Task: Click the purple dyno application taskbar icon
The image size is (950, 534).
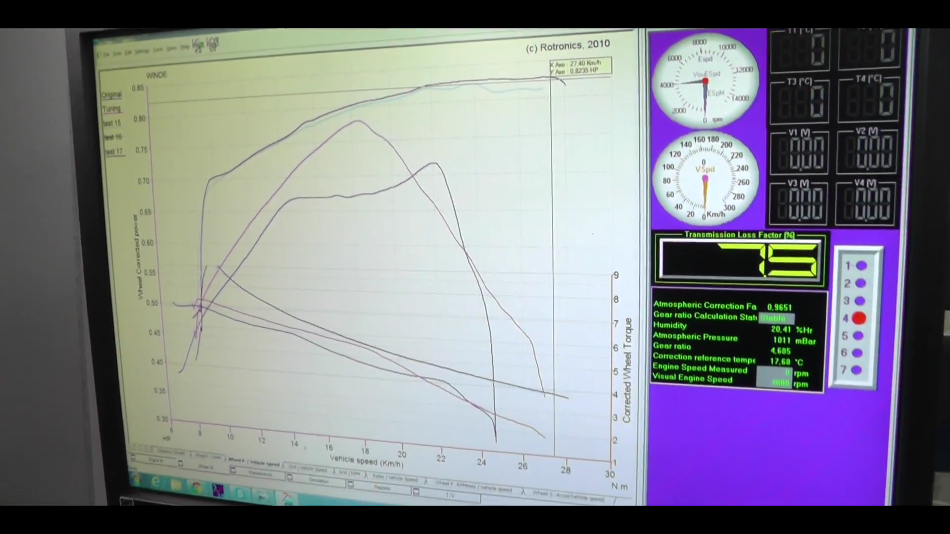Action: [218, 490]
